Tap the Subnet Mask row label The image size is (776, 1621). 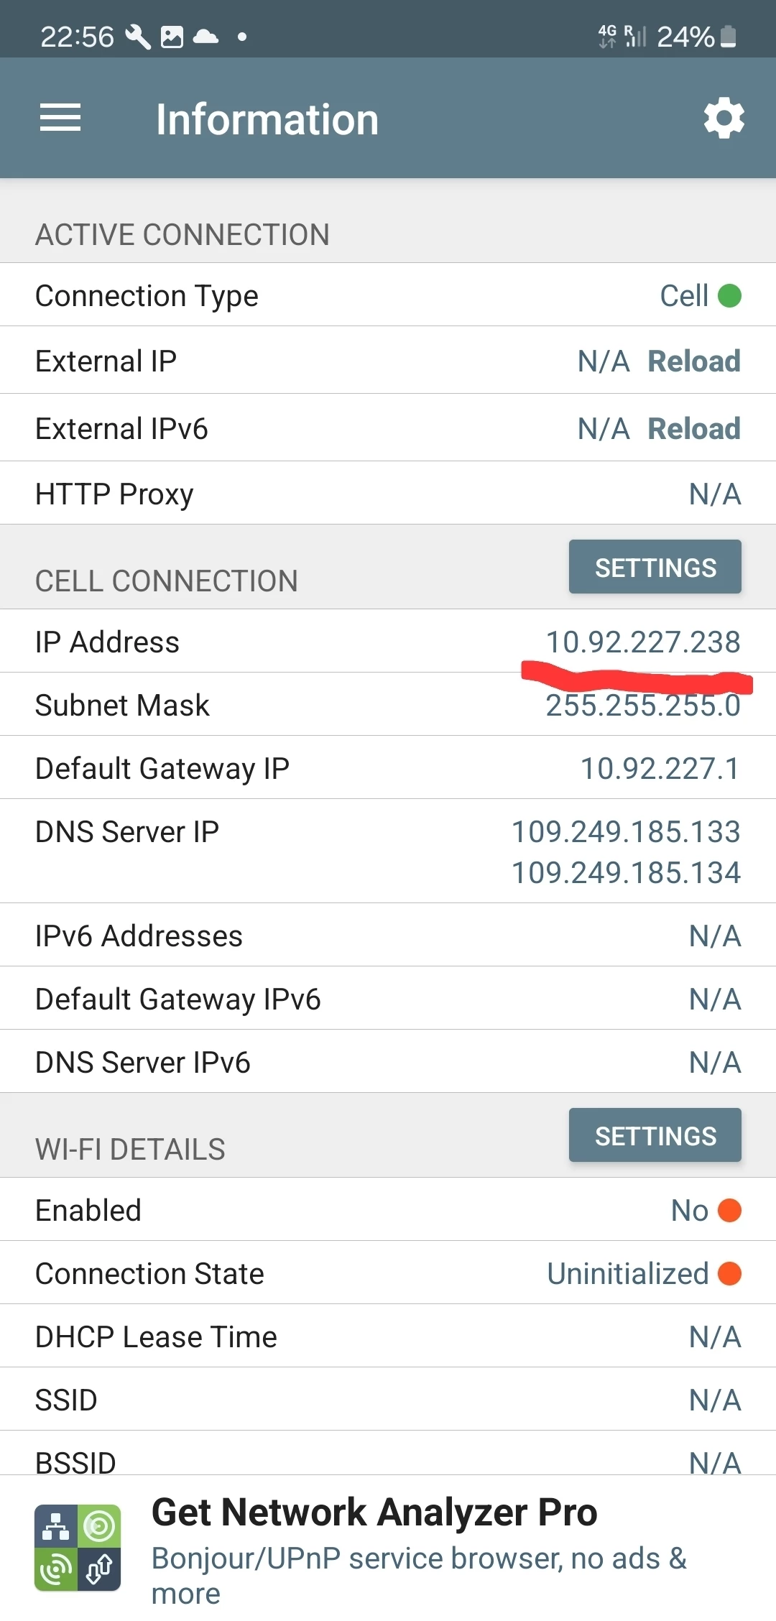tap(123, 706)
